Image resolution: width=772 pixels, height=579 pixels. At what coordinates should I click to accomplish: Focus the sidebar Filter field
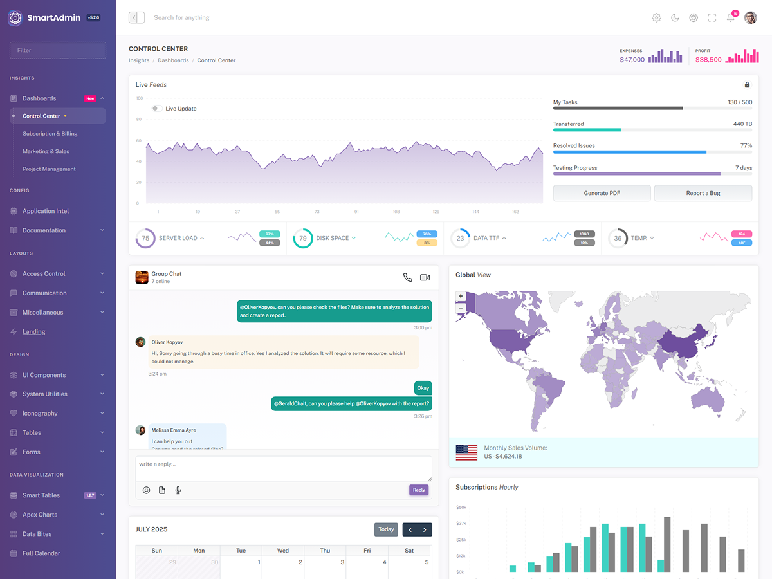[58, 50]
